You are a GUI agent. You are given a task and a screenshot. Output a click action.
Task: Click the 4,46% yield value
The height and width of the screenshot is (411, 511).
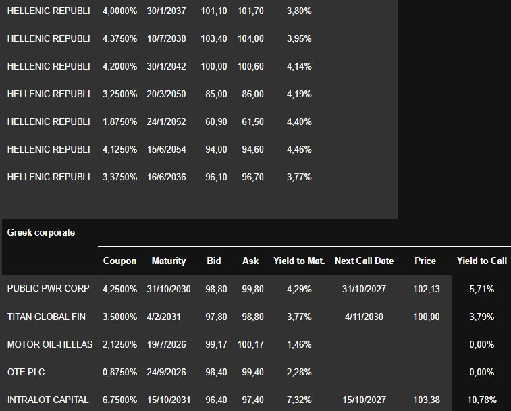coord(299,149)
